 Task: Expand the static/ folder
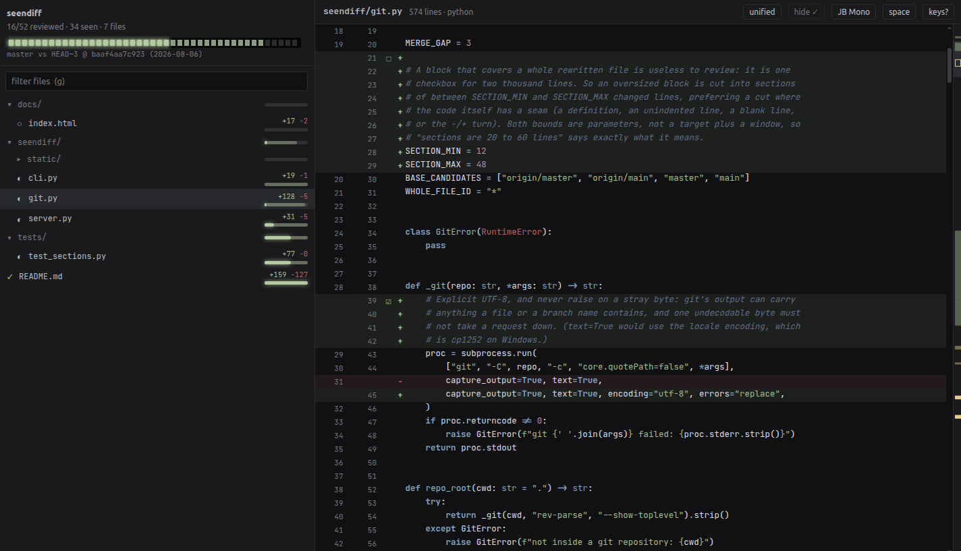(19, 159)
